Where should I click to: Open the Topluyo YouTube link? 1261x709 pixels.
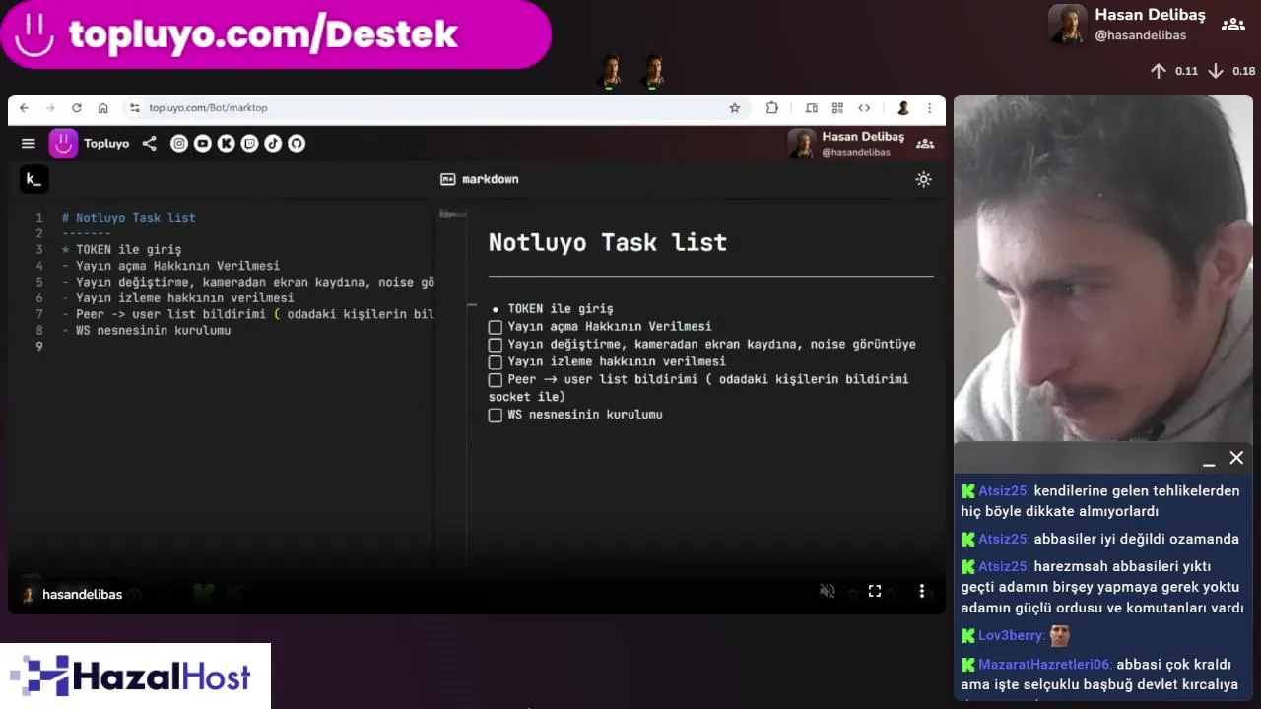[203, 144]
